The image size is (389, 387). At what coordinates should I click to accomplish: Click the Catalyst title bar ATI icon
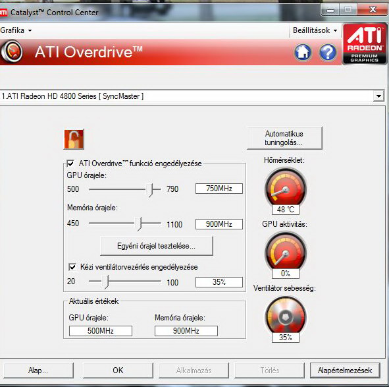(3, 13)
